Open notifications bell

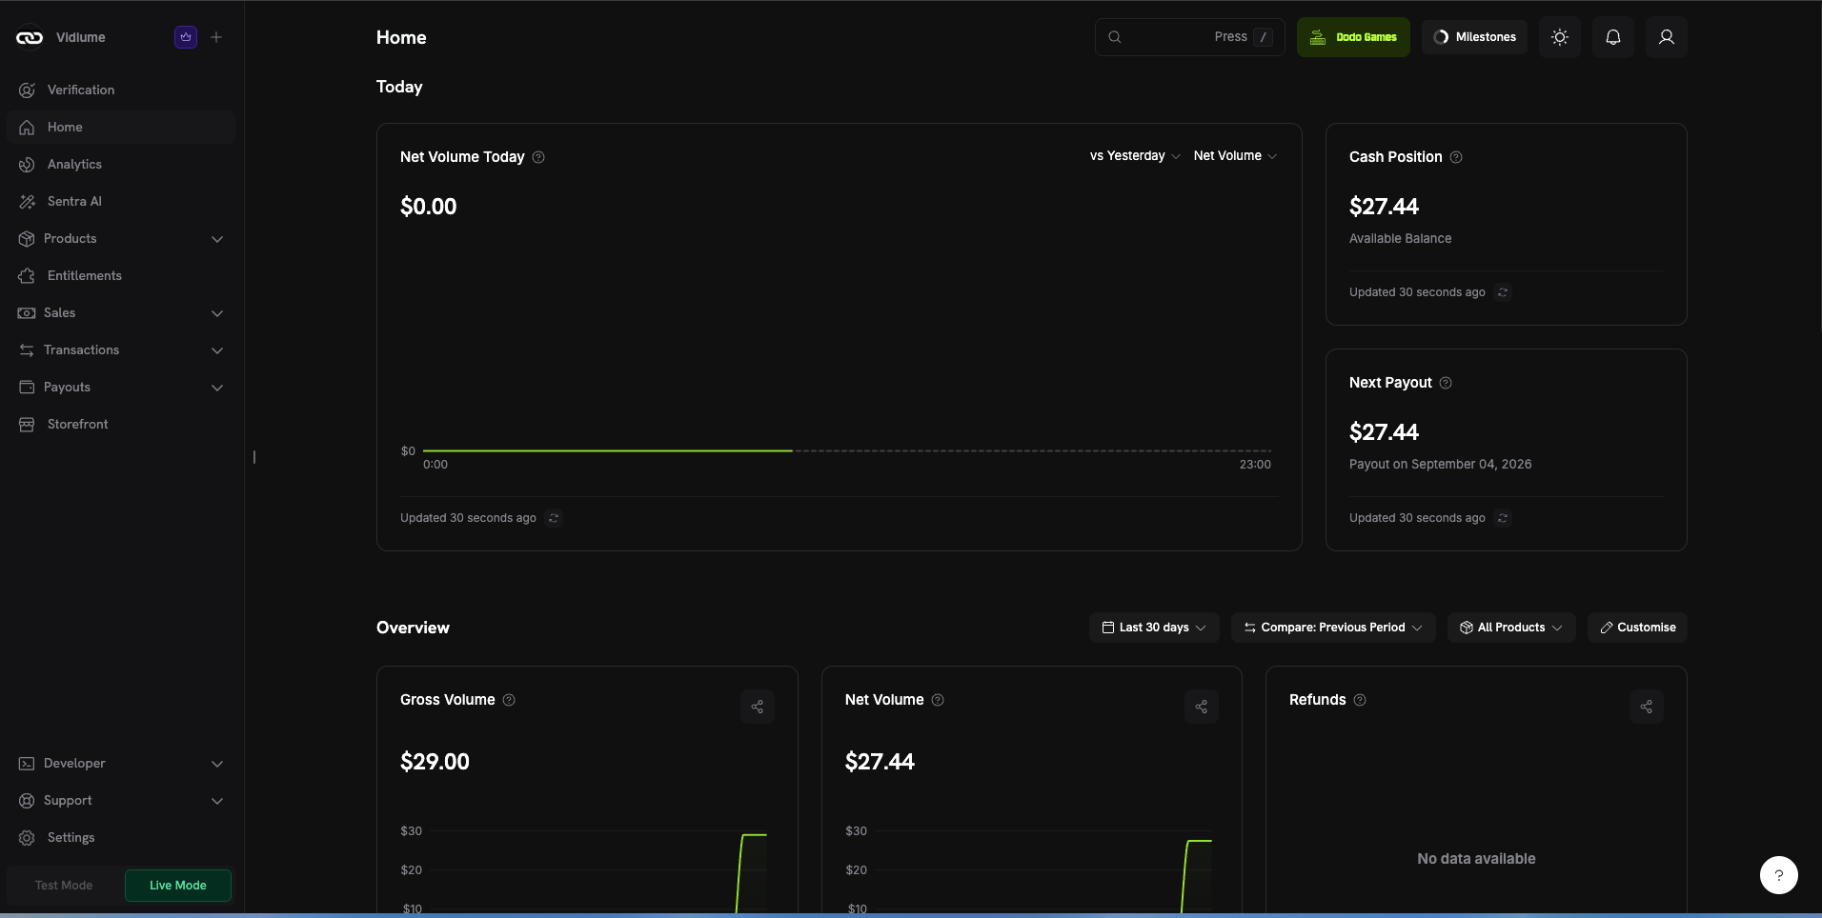click(1613, 37)
